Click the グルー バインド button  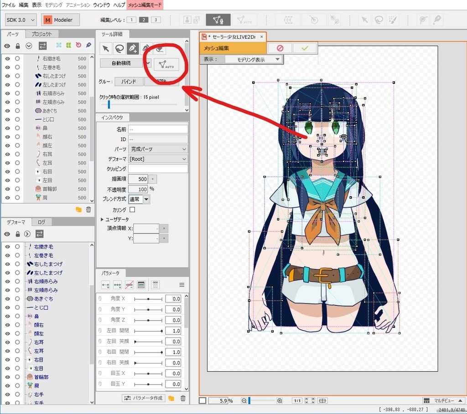click(x=129, y=82)
